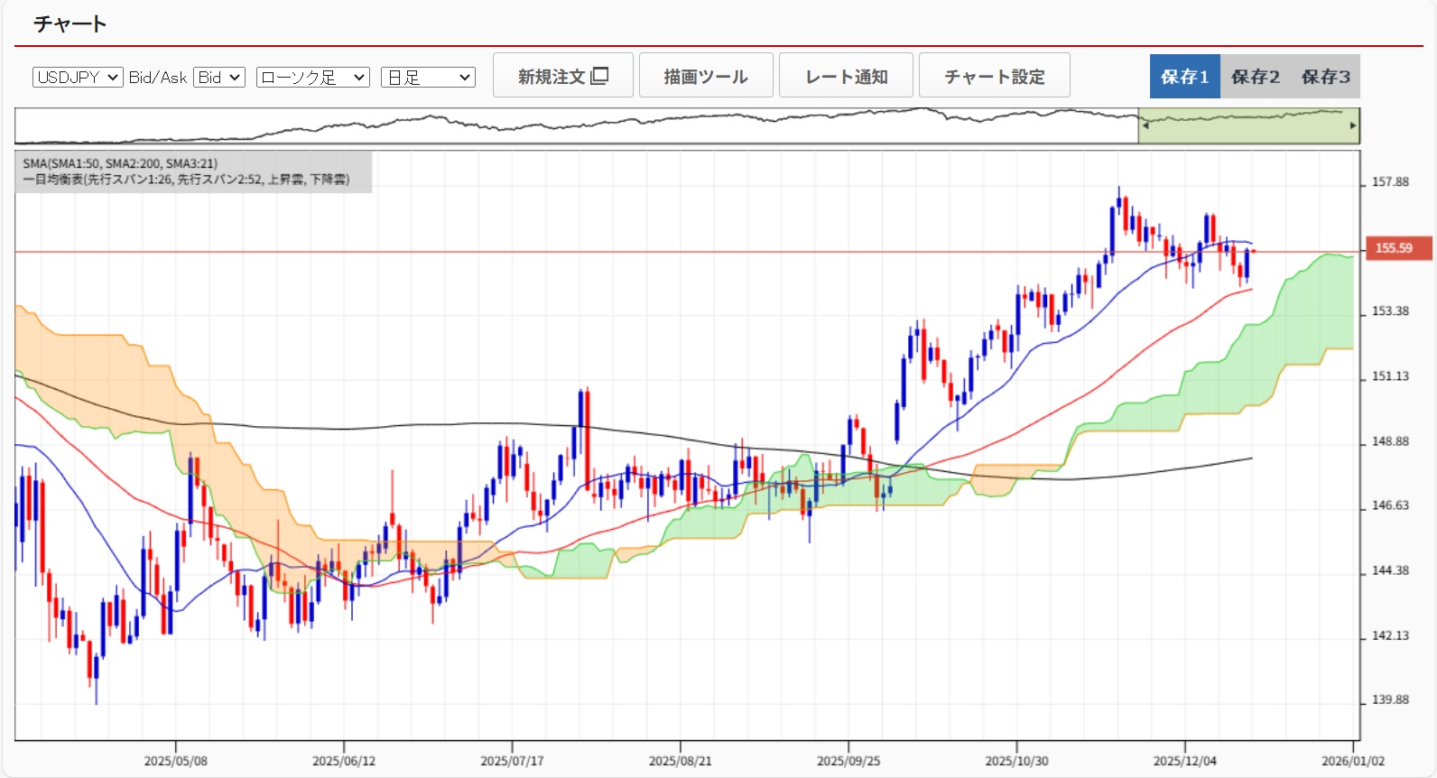Click the 2025/07/17 date marker on axis
The width and height of the screenshot is (1437, 778).
point(512,761)
